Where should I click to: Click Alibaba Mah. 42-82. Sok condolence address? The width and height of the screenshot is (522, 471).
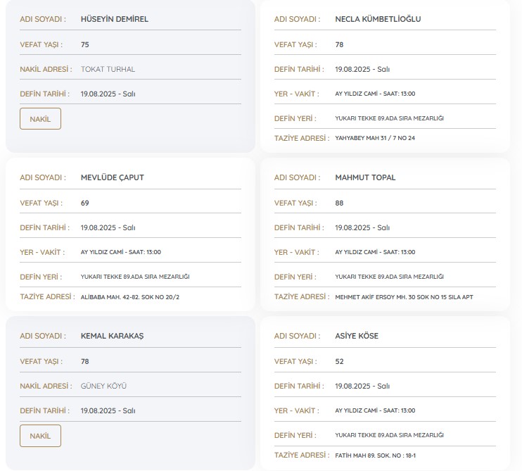pos(130,297)
